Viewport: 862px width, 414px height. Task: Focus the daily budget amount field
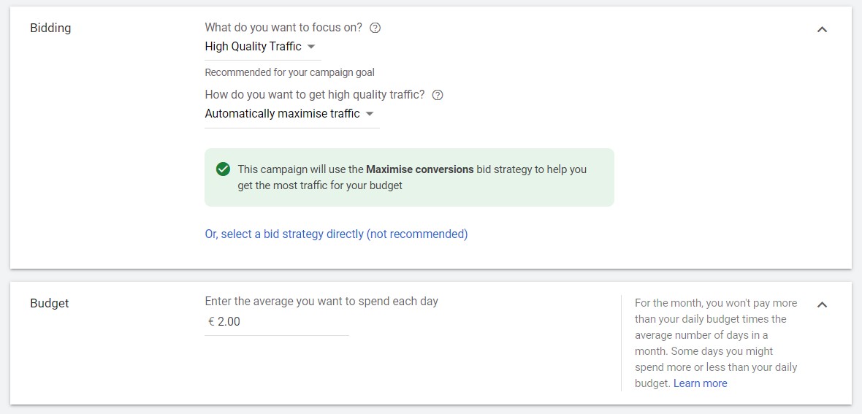281,322
